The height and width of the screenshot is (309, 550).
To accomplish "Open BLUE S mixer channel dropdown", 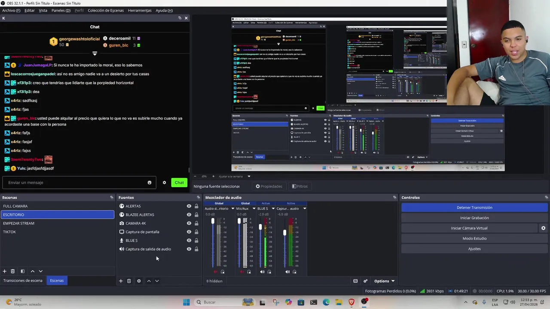I will point(273,209).
